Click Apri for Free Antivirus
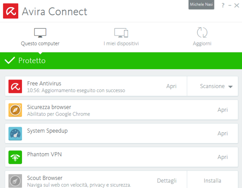The height and width of the screenshot is (188, 242). click(x=171, y=86)
